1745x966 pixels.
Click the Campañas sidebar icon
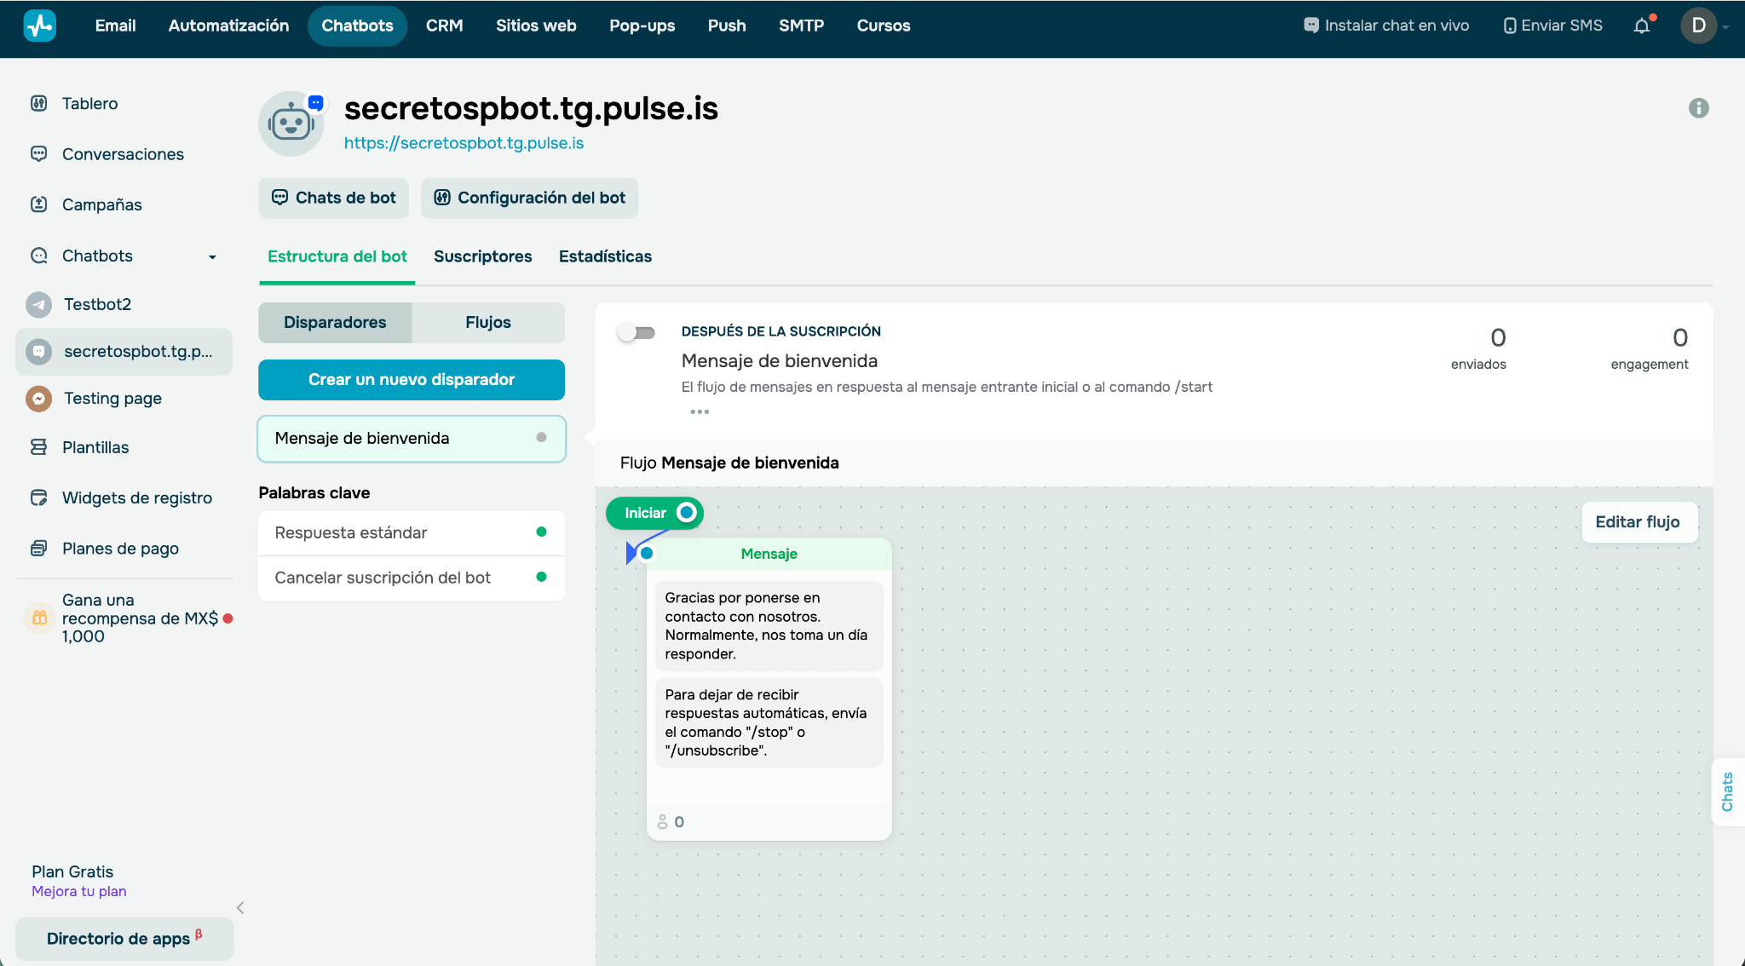click(38, 204)
